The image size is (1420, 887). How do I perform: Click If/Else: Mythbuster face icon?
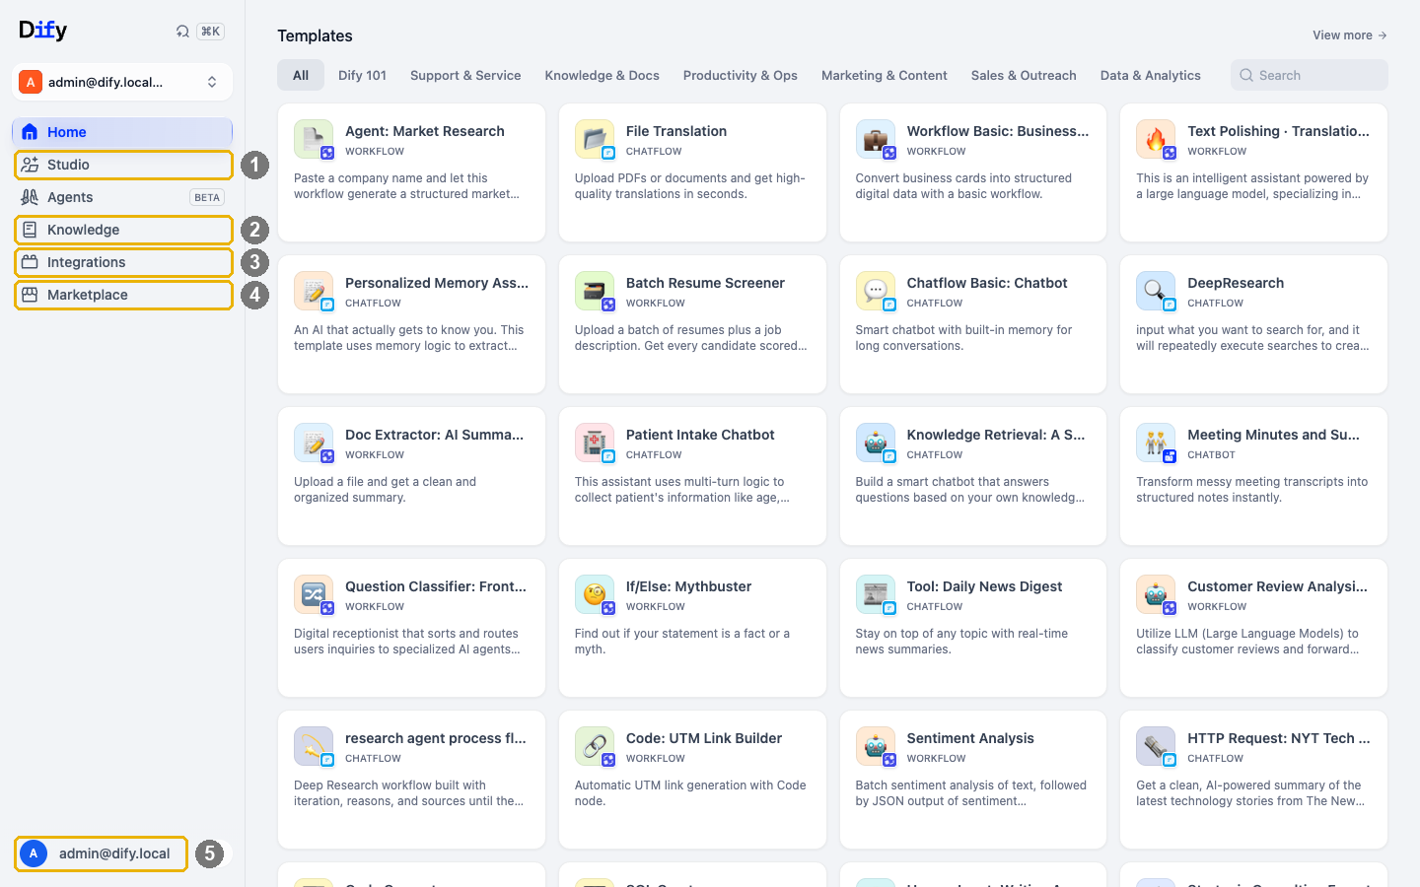(x=595, y=594)
